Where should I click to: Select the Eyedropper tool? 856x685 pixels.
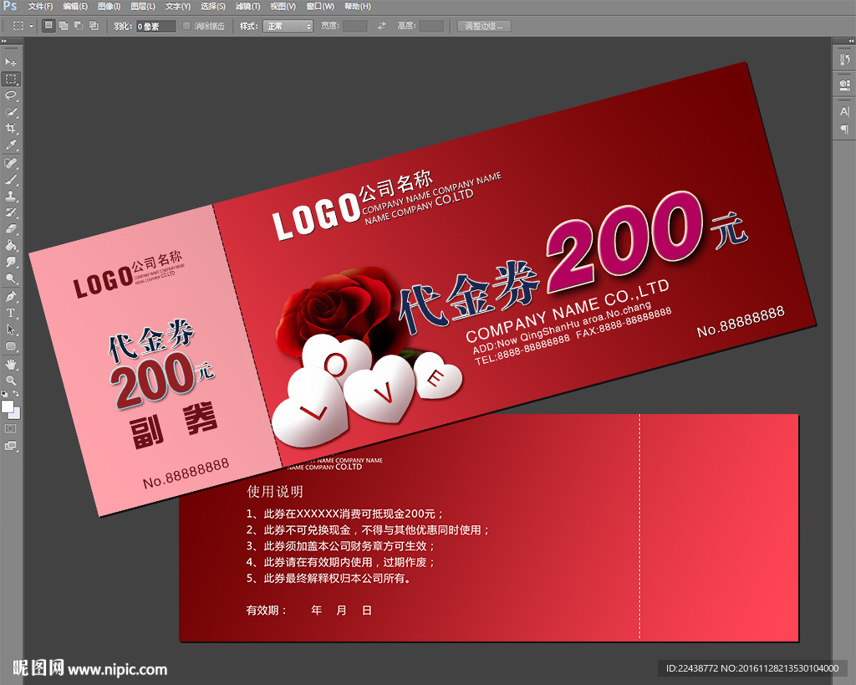(10, 146)
